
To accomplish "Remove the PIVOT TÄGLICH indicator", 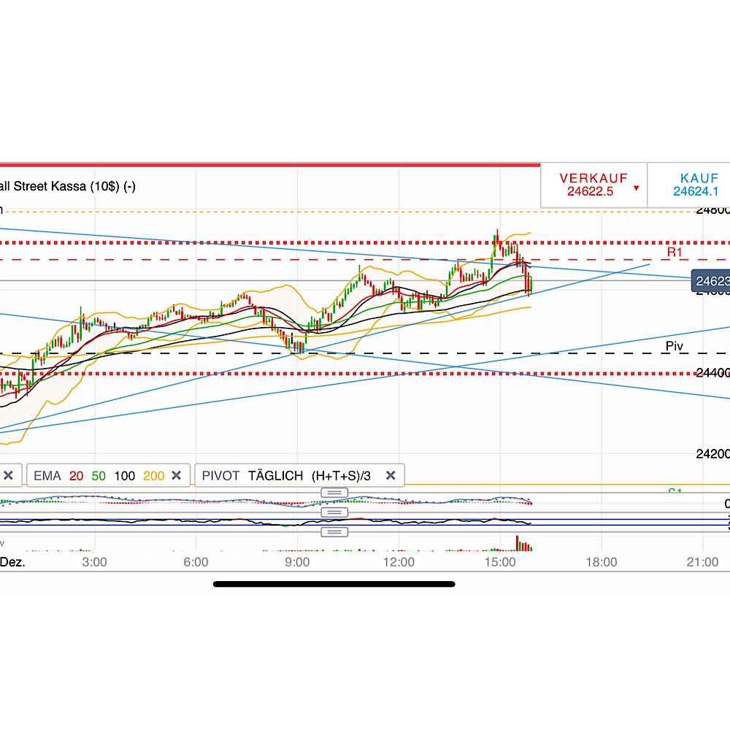I will click(391, 475).
